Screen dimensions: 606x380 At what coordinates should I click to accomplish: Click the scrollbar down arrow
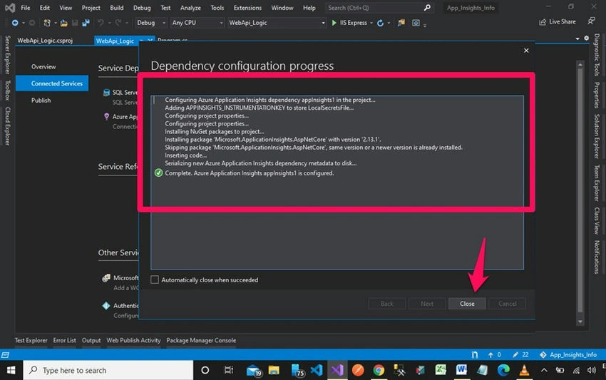(580, 322)
